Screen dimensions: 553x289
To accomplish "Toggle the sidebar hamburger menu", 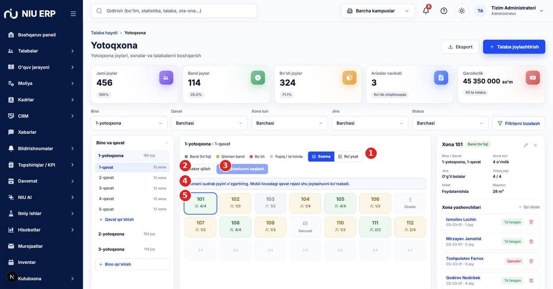I will coord(73,14).
